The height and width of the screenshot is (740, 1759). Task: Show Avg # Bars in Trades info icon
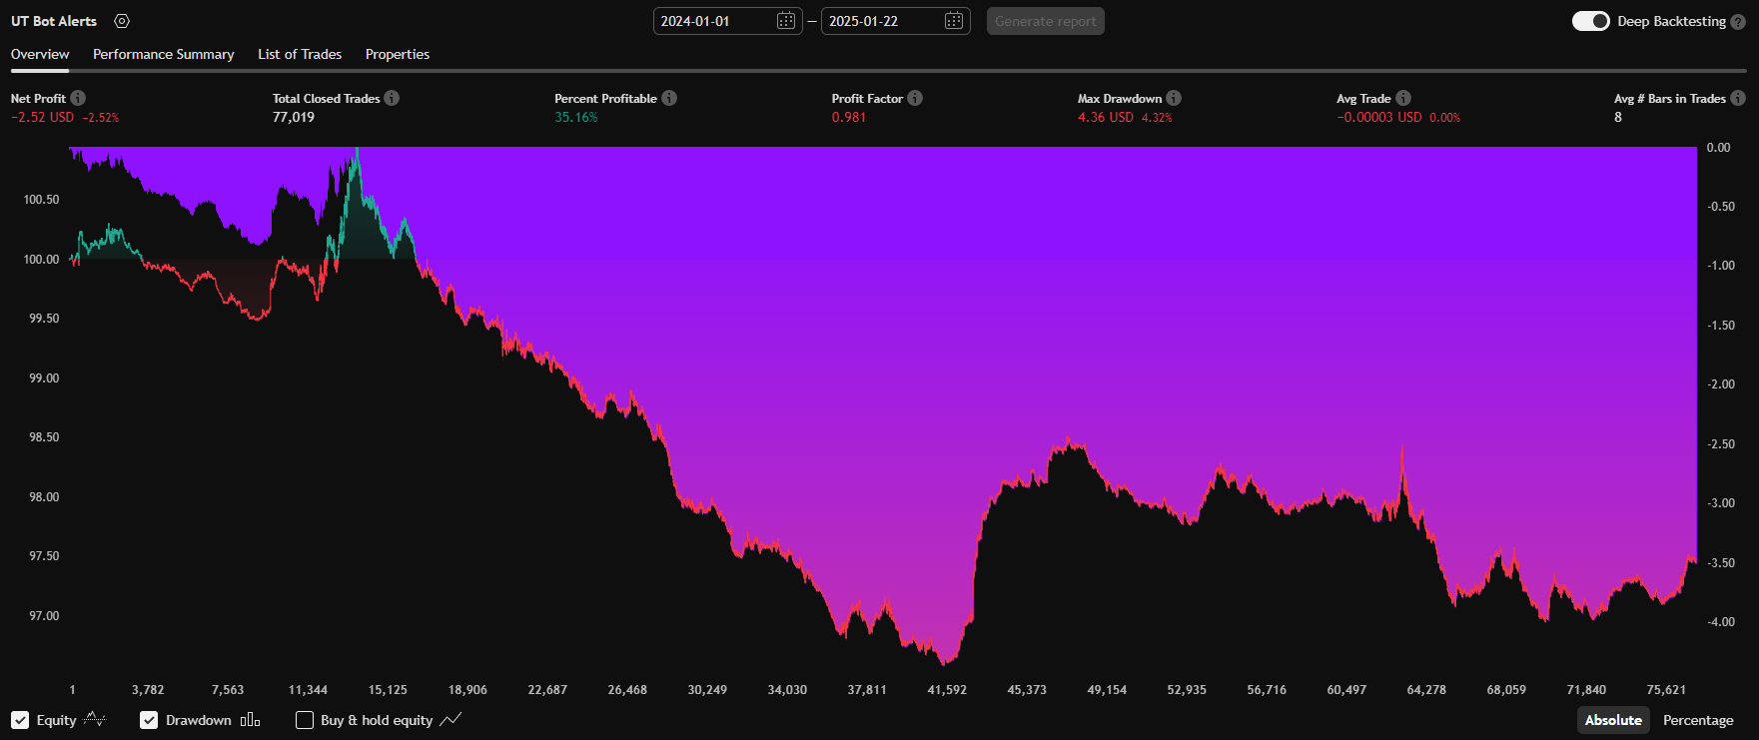1738,98
